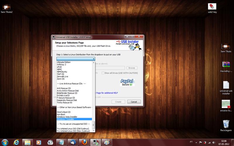
Task: Click Show Desktop strip at taskbar end
Action: pyautogui.click(x=233, y=142)
